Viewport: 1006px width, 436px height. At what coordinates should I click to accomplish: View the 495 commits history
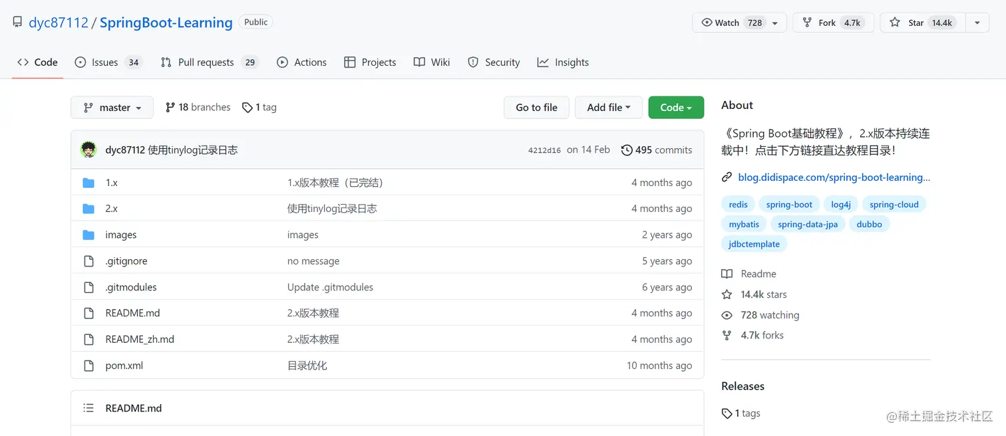click(x=657, y=150)
